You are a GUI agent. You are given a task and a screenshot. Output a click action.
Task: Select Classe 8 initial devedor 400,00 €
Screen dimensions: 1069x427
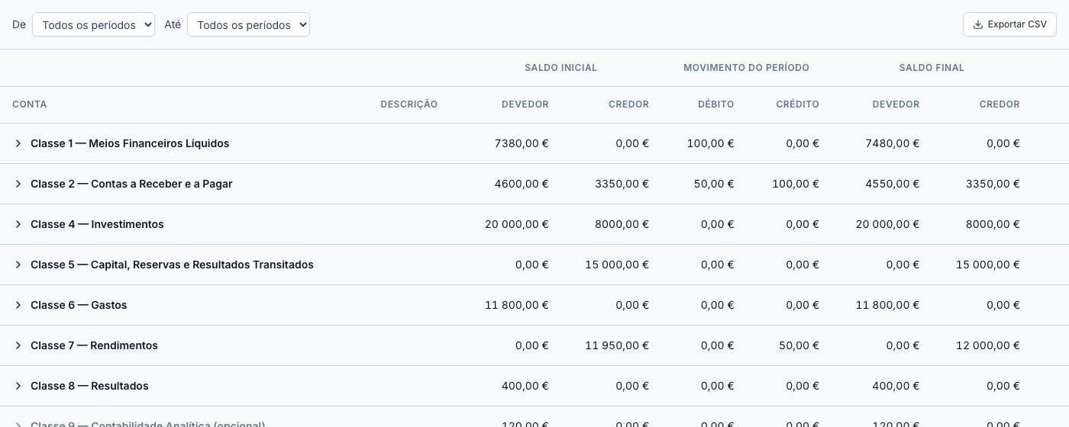(x=525, y=386)
